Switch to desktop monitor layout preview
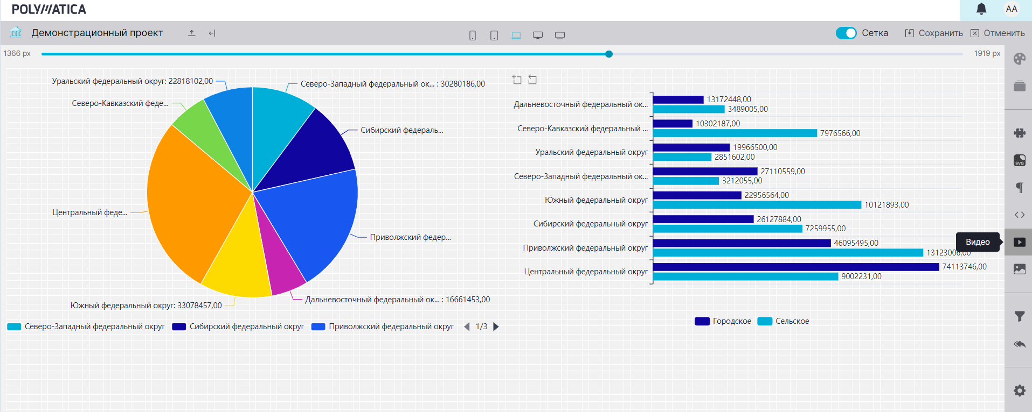1032x412 pixels. (537, 35)
